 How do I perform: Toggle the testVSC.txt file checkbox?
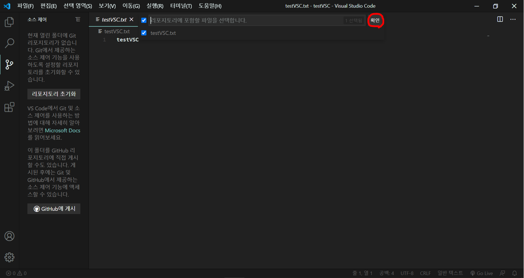point(144,33)
